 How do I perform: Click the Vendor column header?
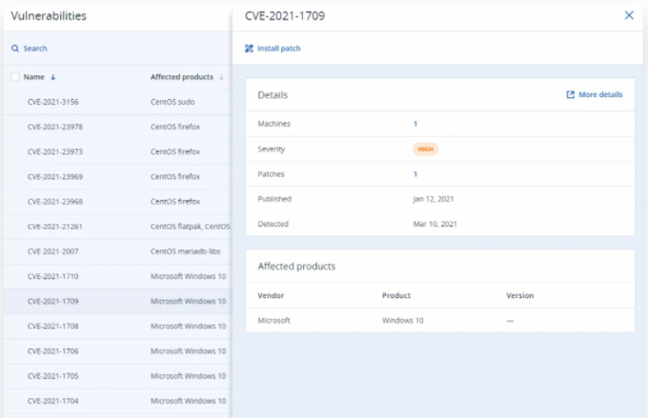271,295
